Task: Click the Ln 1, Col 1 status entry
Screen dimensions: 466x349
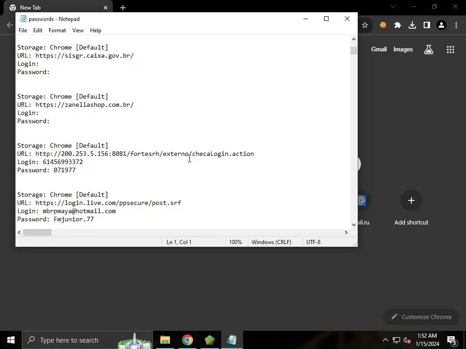Action: (179, 242)
